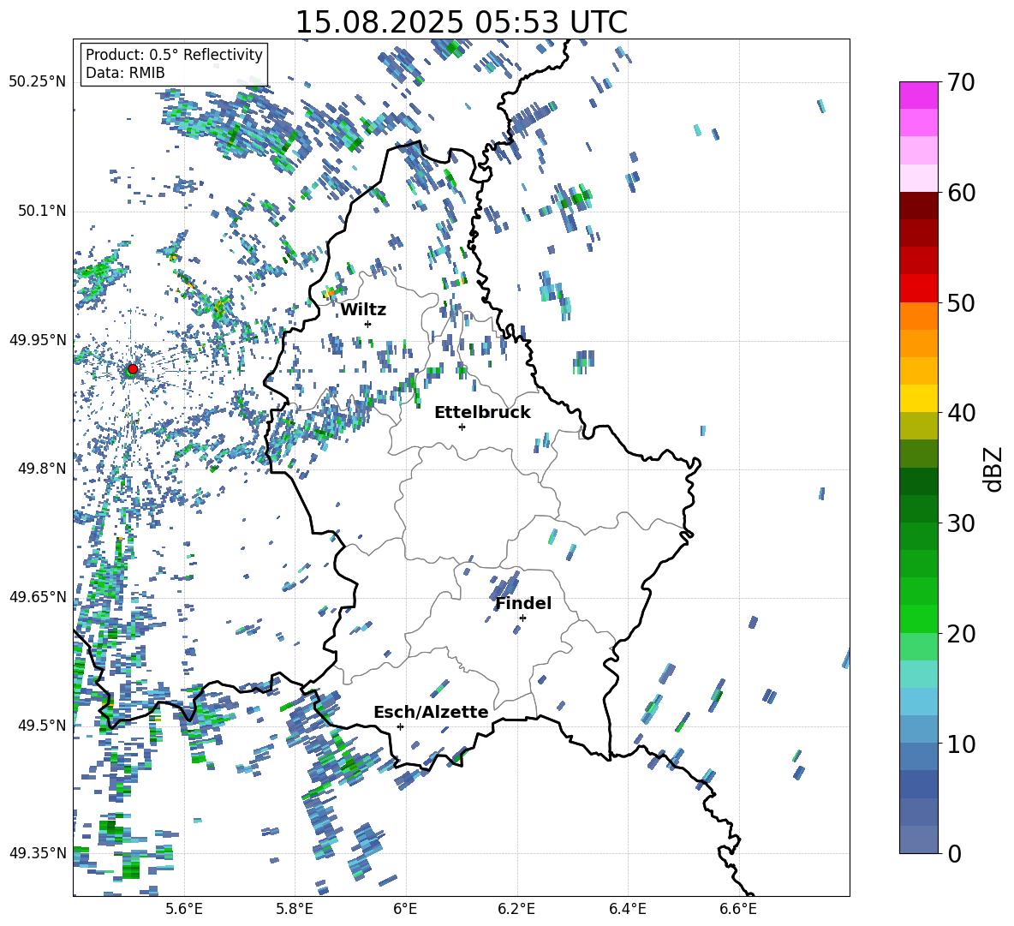The height and width of the screenshot is (926, 1014).
Task: Click the timestamp title 15.08.2025 05:53 UTC
Action: coord(461,22)
